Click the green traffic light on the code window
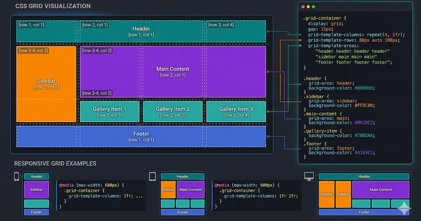This screenshot has width=421, height=221. tap(313, 6)
